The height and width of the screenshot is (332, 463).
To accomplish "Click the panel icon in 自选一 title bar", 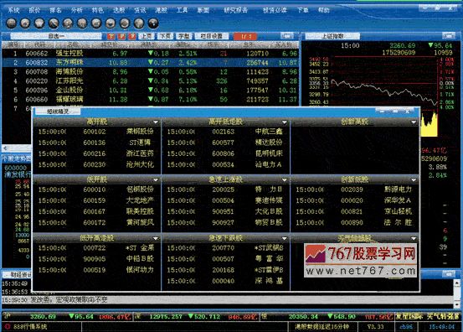I will tap(286, 36).
